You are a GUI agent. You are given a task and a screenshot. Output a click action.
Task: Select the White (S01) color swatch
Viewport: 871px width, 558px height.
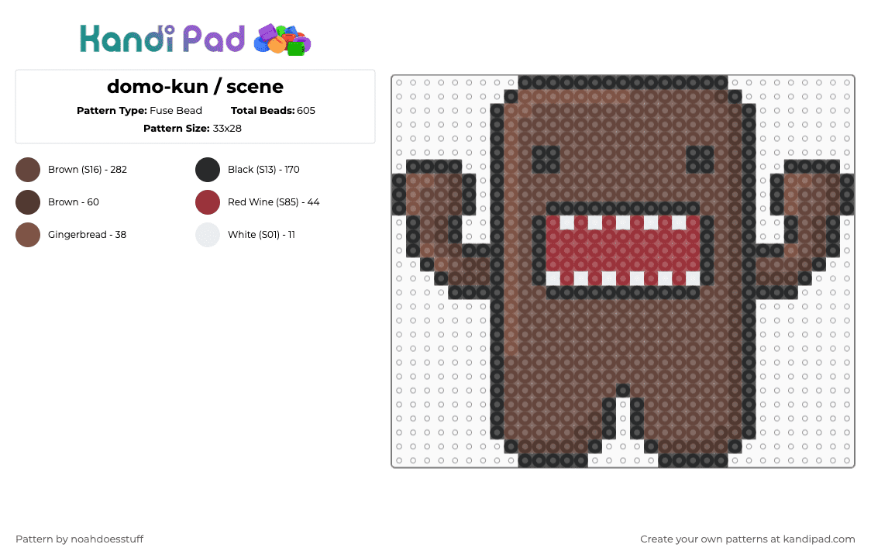tap(208, 235)
